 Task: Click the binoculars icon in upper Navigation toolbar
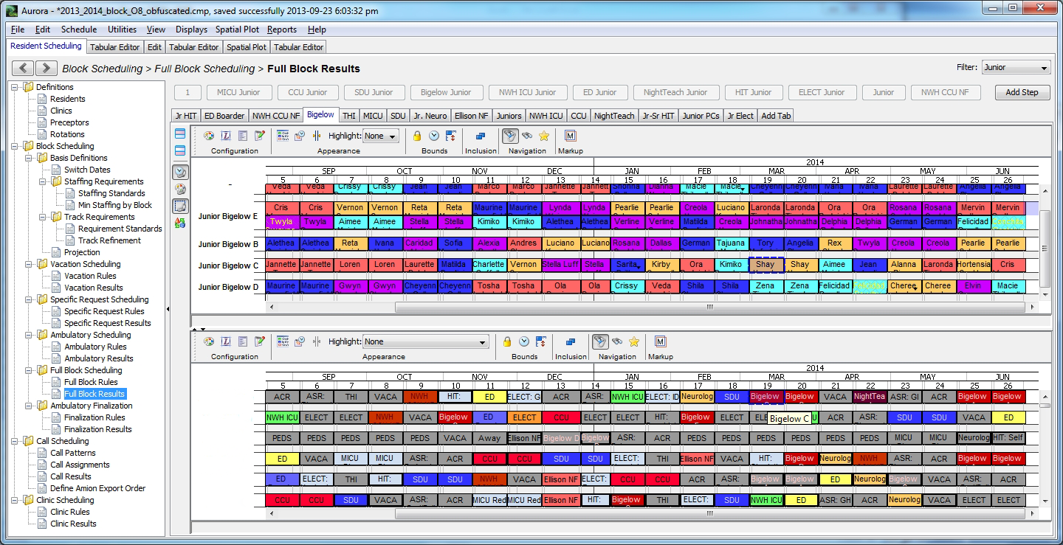pyautogui.click(x=527, y=136)
